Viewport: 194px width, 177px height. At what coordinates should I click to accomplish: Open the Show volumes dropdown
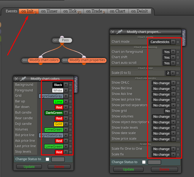click(x=164, y=117)
